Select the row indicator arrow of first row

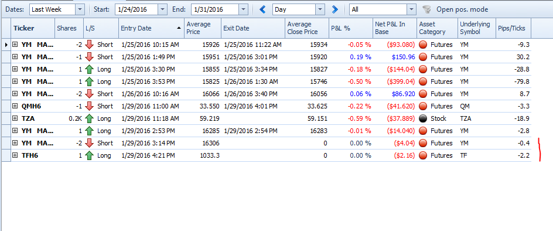tap(6, 45)
